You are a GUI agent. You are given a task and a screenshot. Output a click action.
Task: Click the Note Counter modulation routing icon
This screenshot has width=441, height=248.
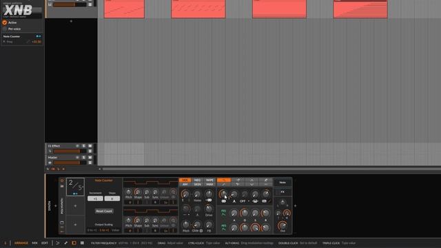point(39,37)
